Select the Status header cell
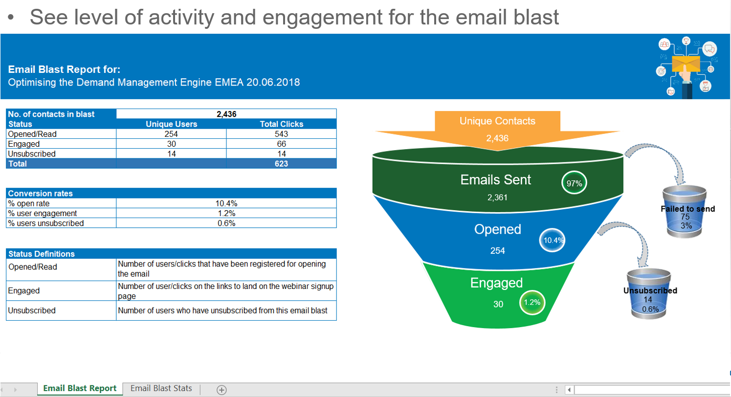 pyautogui.click(x=61, y=124)
